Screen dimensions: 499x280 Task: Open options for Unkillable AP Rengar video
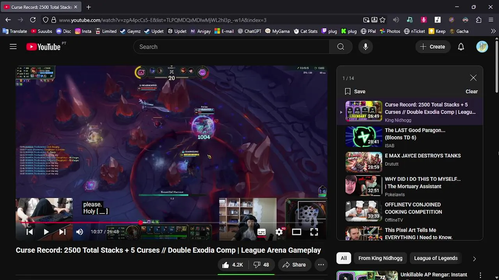click(x=480, y=275)
